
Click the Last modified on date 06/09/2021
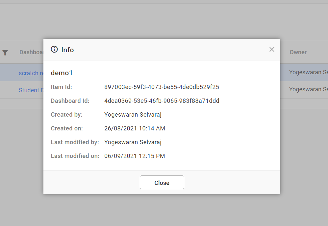point(135,156)
